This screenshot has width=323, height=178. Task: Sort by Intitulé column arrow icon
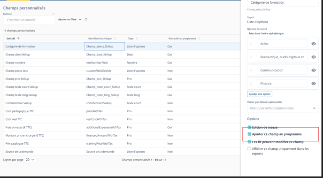[18, 39]
